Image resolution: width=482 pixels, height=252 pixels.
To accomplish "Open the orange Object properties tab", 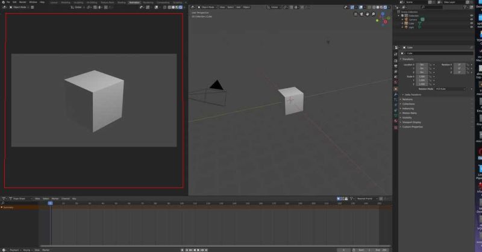I will click(x=396, y=89).
